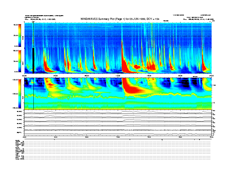Click the DOY = 154 text in title
Screen dimensions: 228x176
[x=153, y=19]
